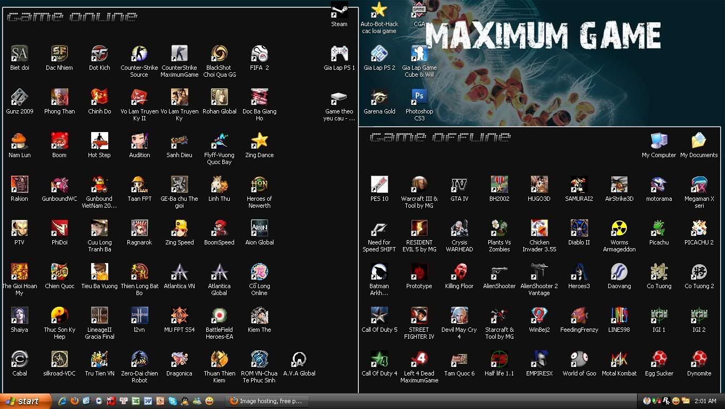This screenshot has width=725, height=409.
Task: Launch the GTA IV icon
Action: [x=459, y=185]
